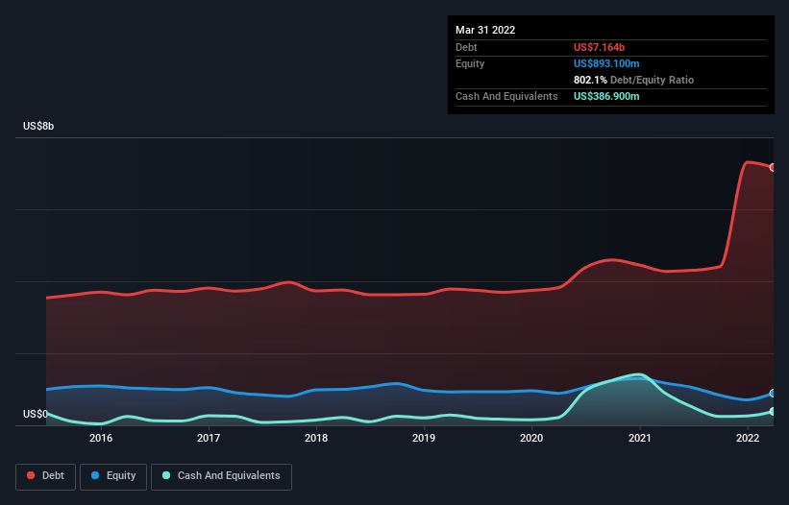
Task: Click the Equity label in tooltip
Action: click(x=470, y=63)
